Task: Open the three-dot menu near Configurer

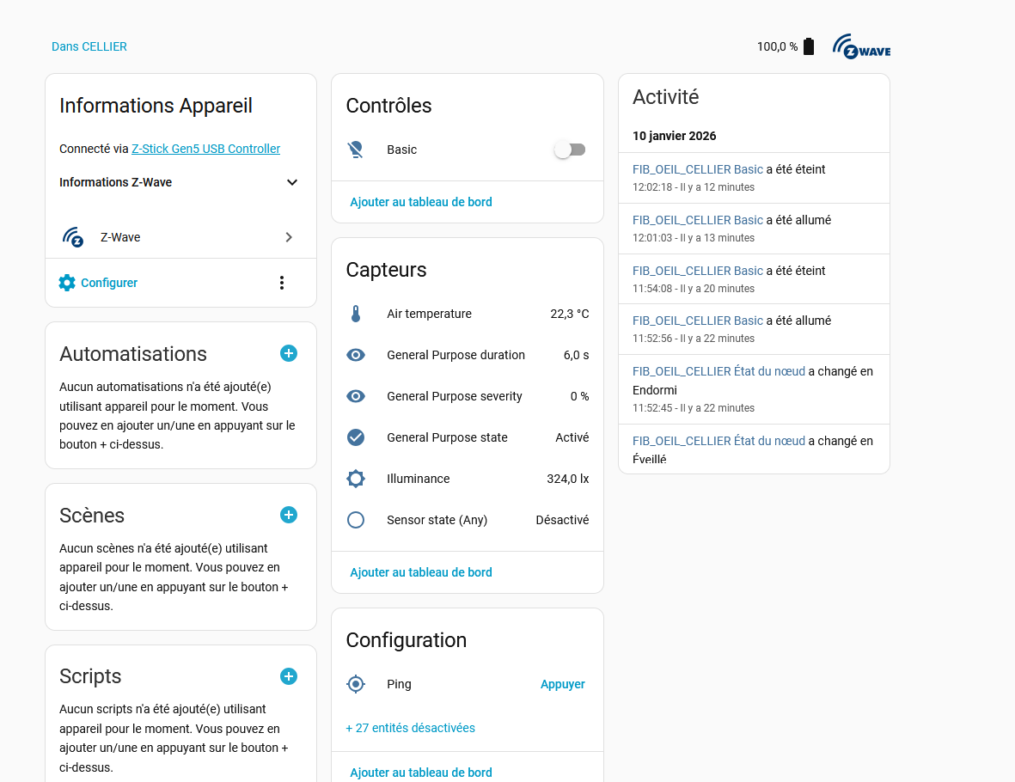Action: pos(281,283)
